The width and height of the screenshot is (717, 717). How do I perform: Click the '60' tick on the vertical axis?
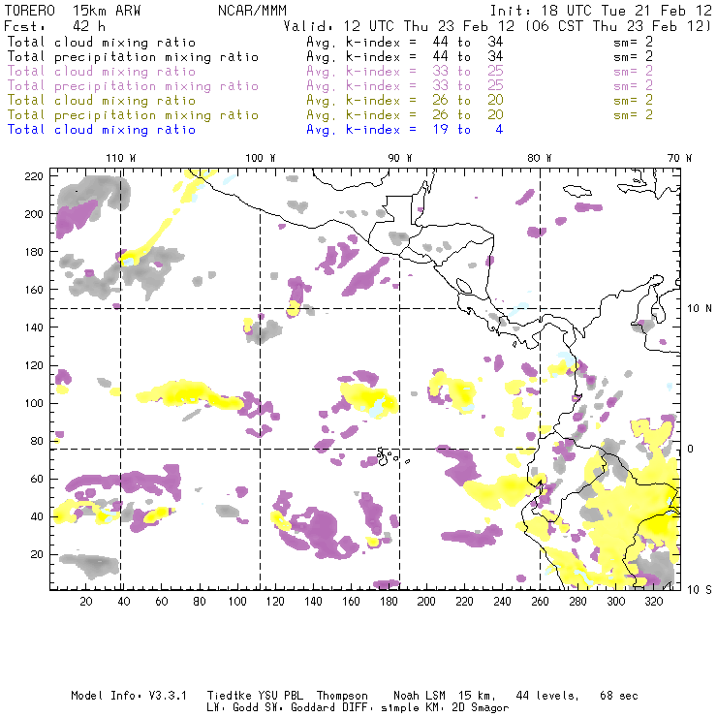click(37, 480)
